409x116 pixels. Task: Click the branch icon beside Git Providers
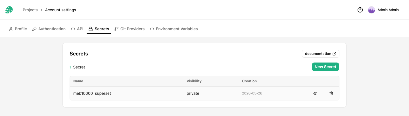pyautogui.click(x=116, y=29)
